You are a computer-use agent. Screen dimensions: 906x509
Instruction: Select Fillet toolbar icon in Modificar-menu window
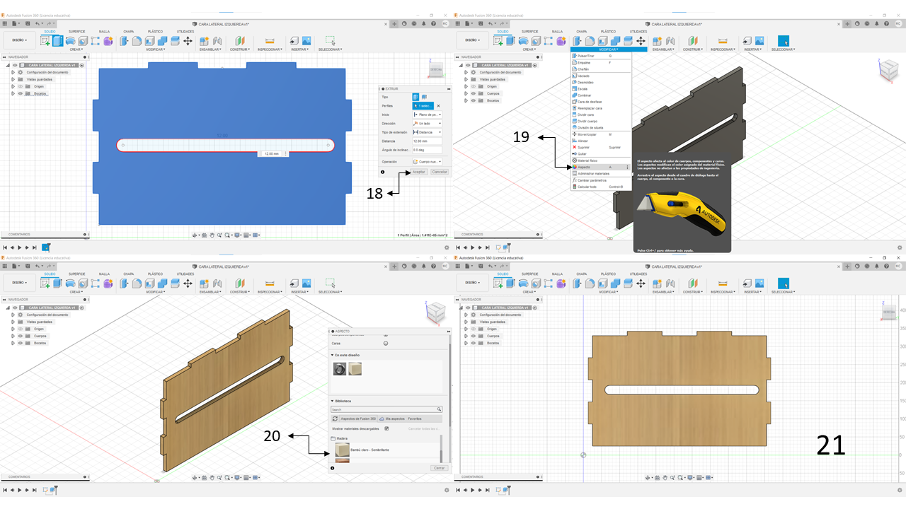click(590, 41)
